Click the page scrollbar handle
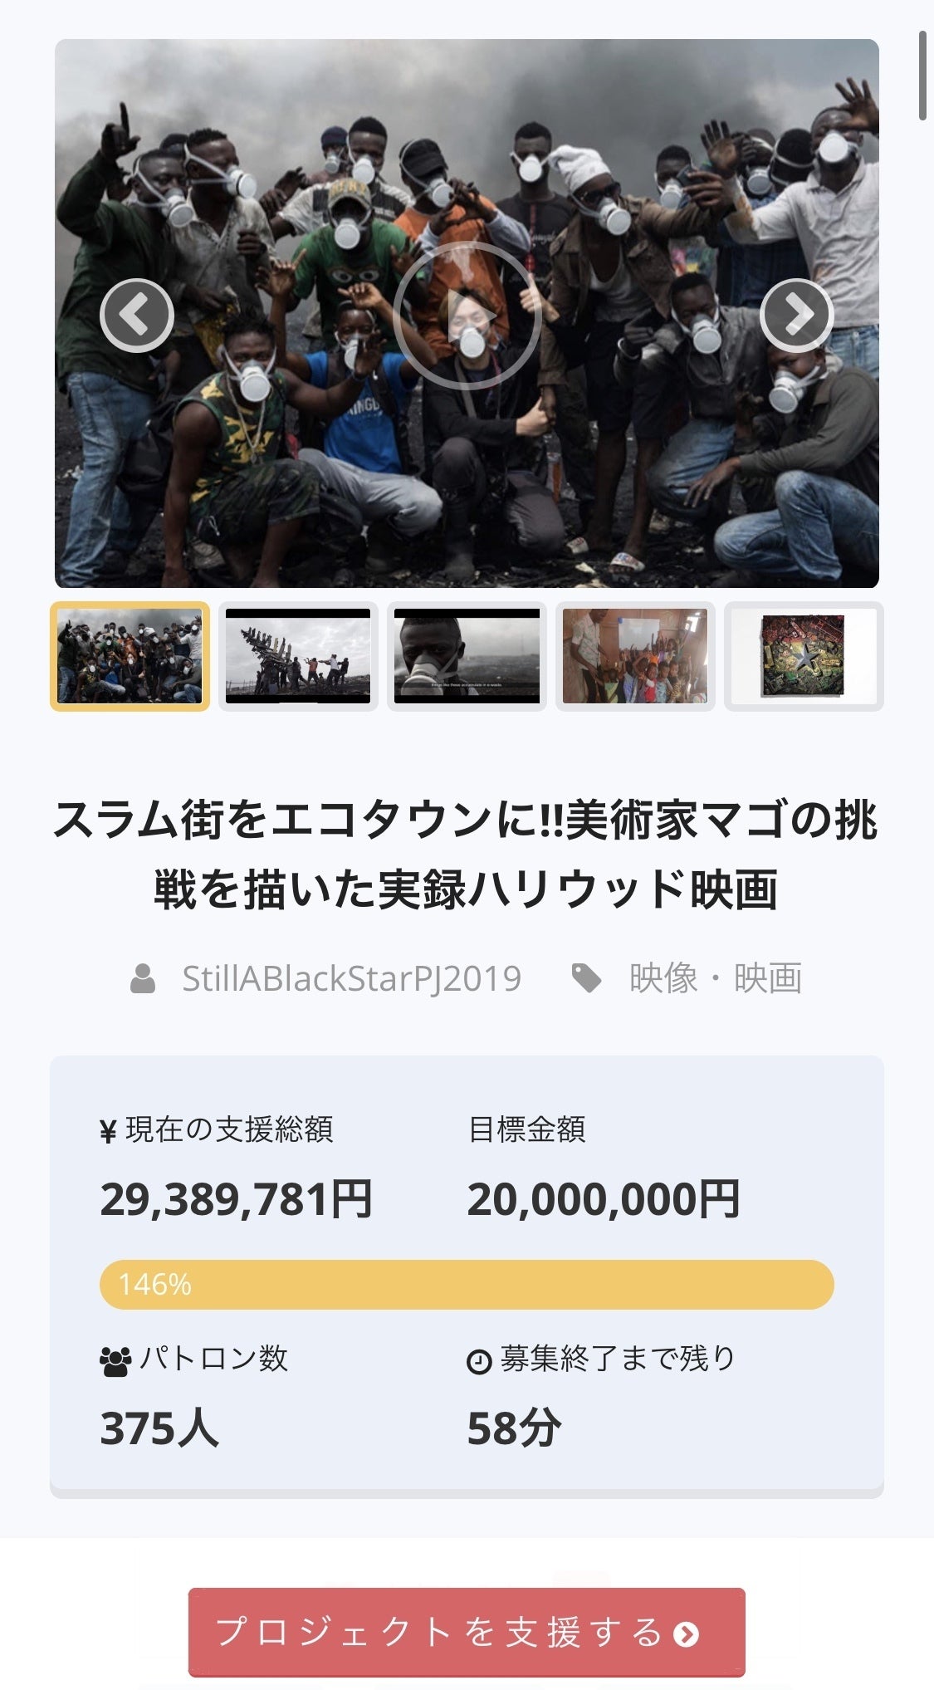 [x=922, y=75]
